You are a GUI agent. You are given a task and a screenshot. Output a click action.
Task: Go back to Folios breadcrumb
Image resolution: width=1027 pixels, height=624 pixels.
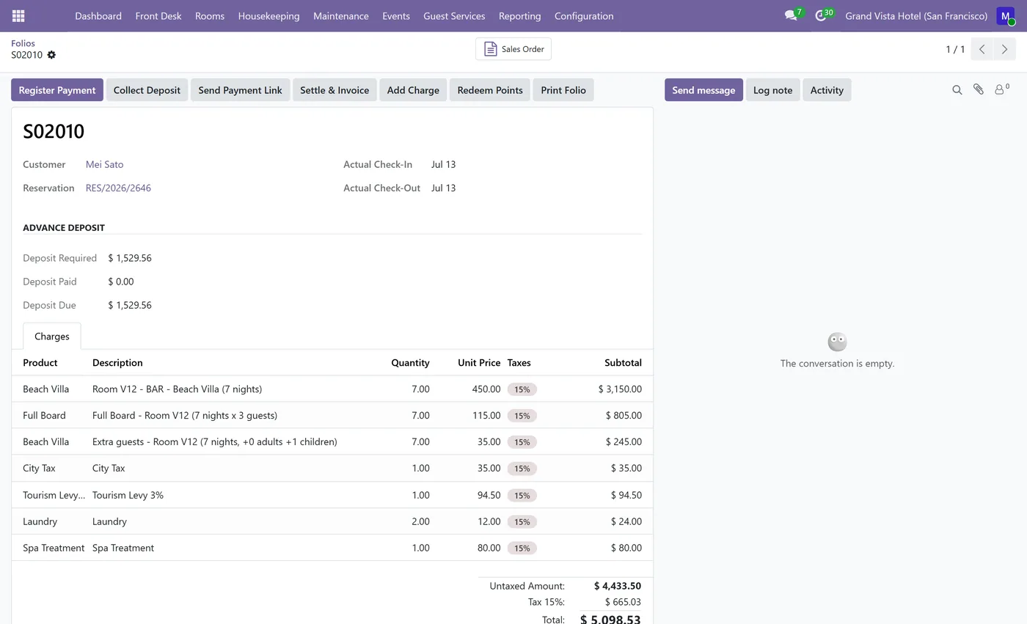[23, 43]
